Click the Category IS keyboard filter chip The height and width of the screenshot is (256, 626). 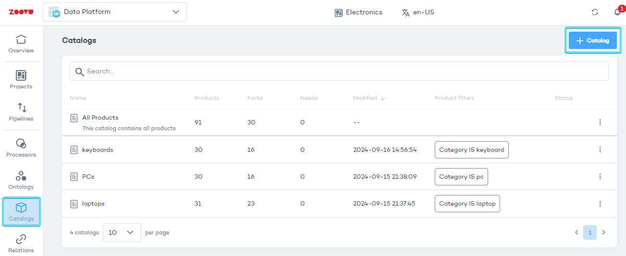pos(471,150)
